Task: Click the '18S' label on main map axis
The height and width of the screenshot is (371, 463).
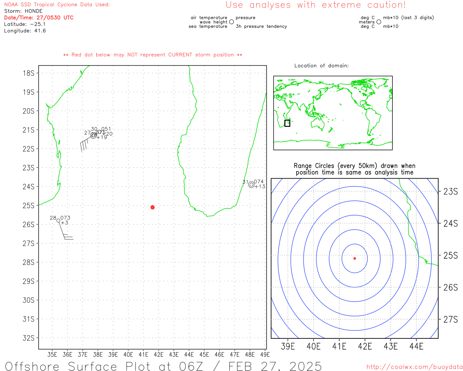Action: pos(29,73)
